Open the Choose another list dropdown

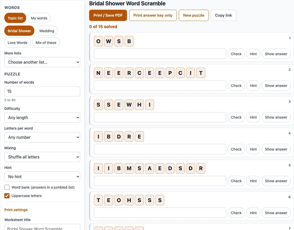42,62
